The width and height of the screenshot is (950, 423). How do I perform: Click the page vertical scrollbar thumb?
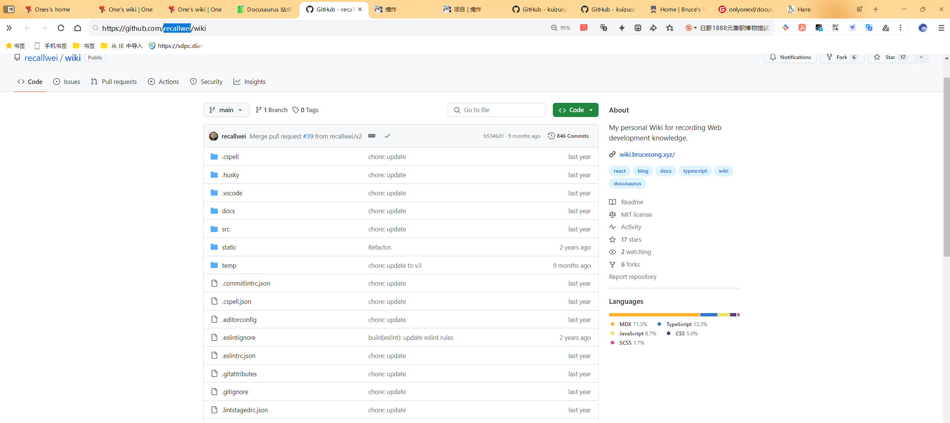946,167
